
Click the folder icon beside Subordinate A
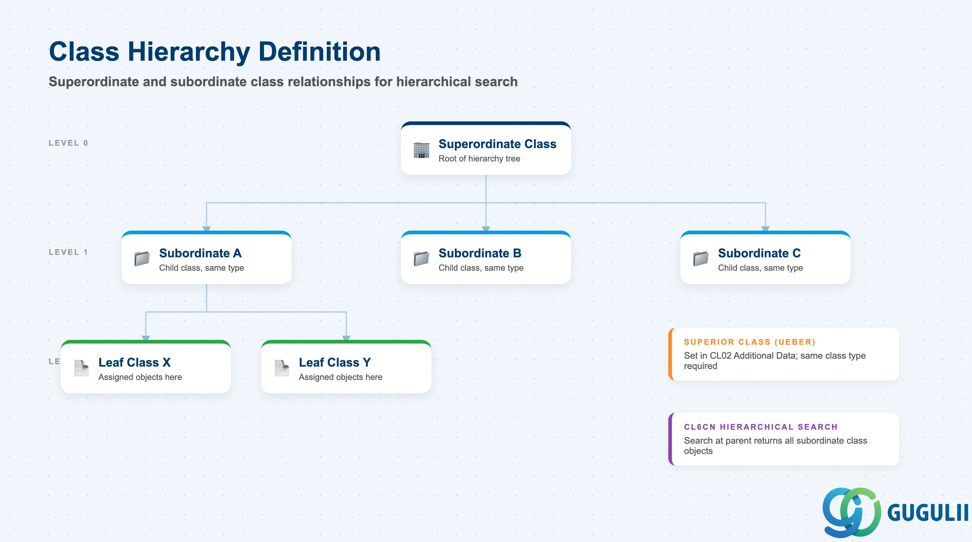[142, 259]
